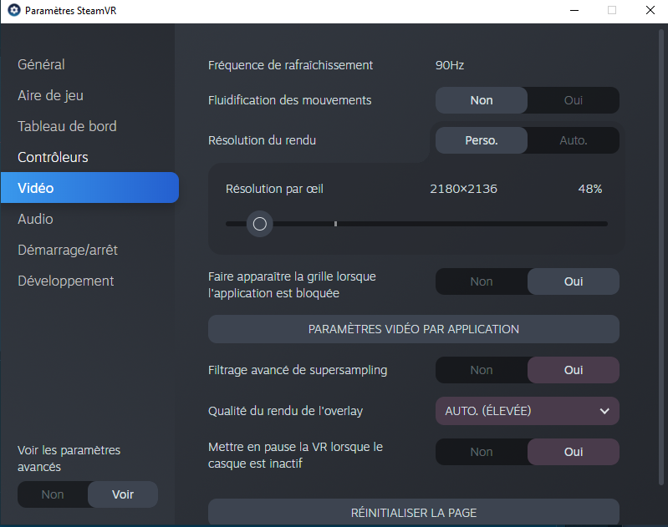Open the Aire de jeu section
668x527 pixels.
(50, 95)
